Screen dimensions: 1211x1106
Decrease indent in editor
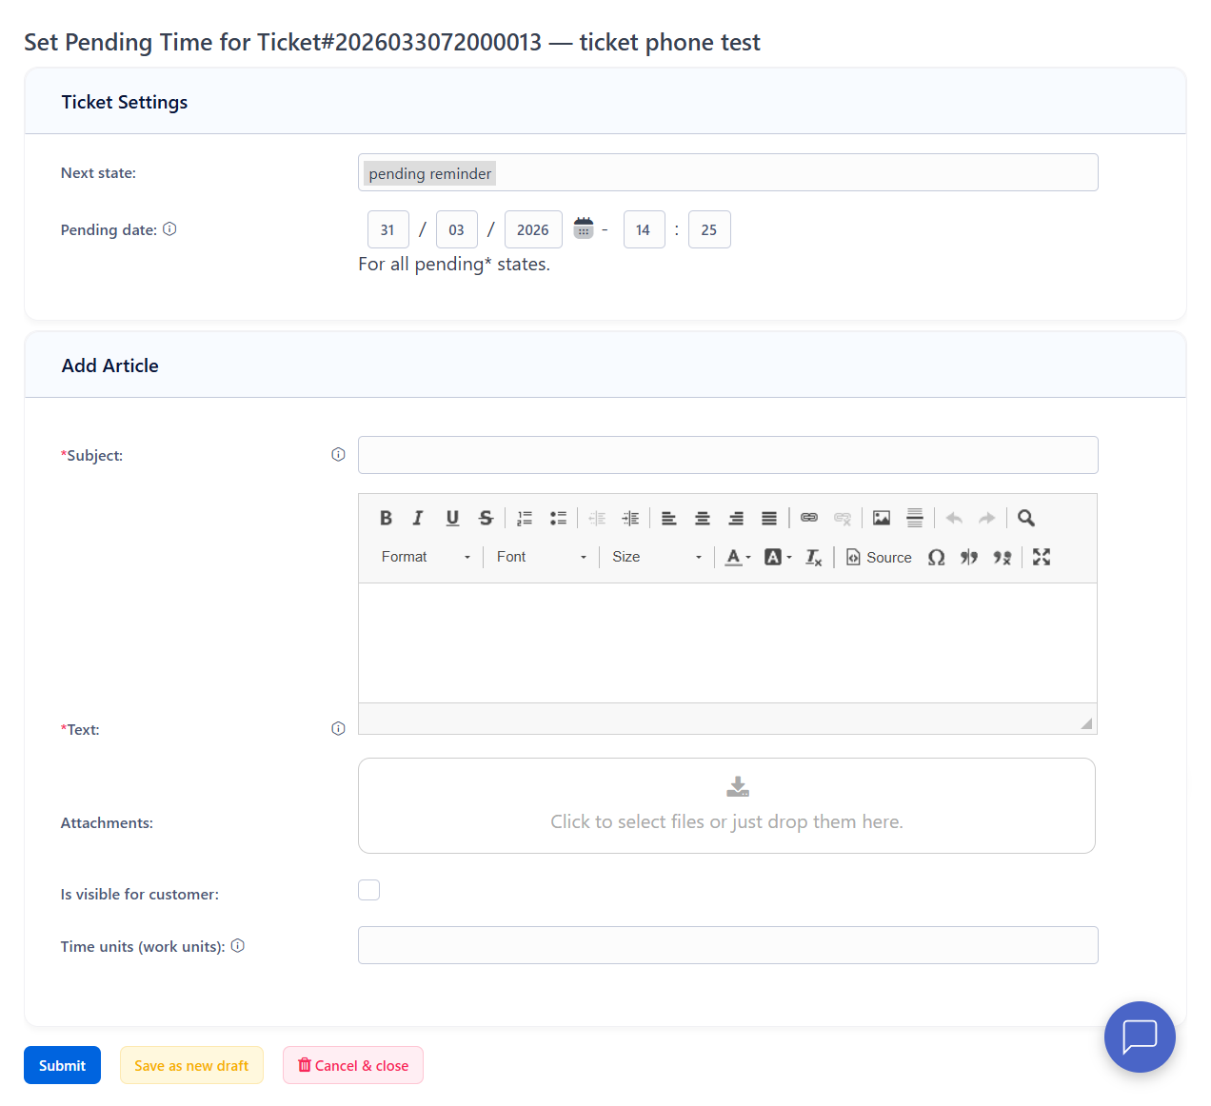[x=597, y=518]
